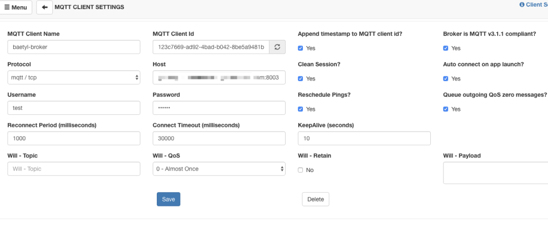The width and height of the screenshot is (548, 249).
Task: Focus the MQTT Client Name field
Action: [x=74, y=47]
